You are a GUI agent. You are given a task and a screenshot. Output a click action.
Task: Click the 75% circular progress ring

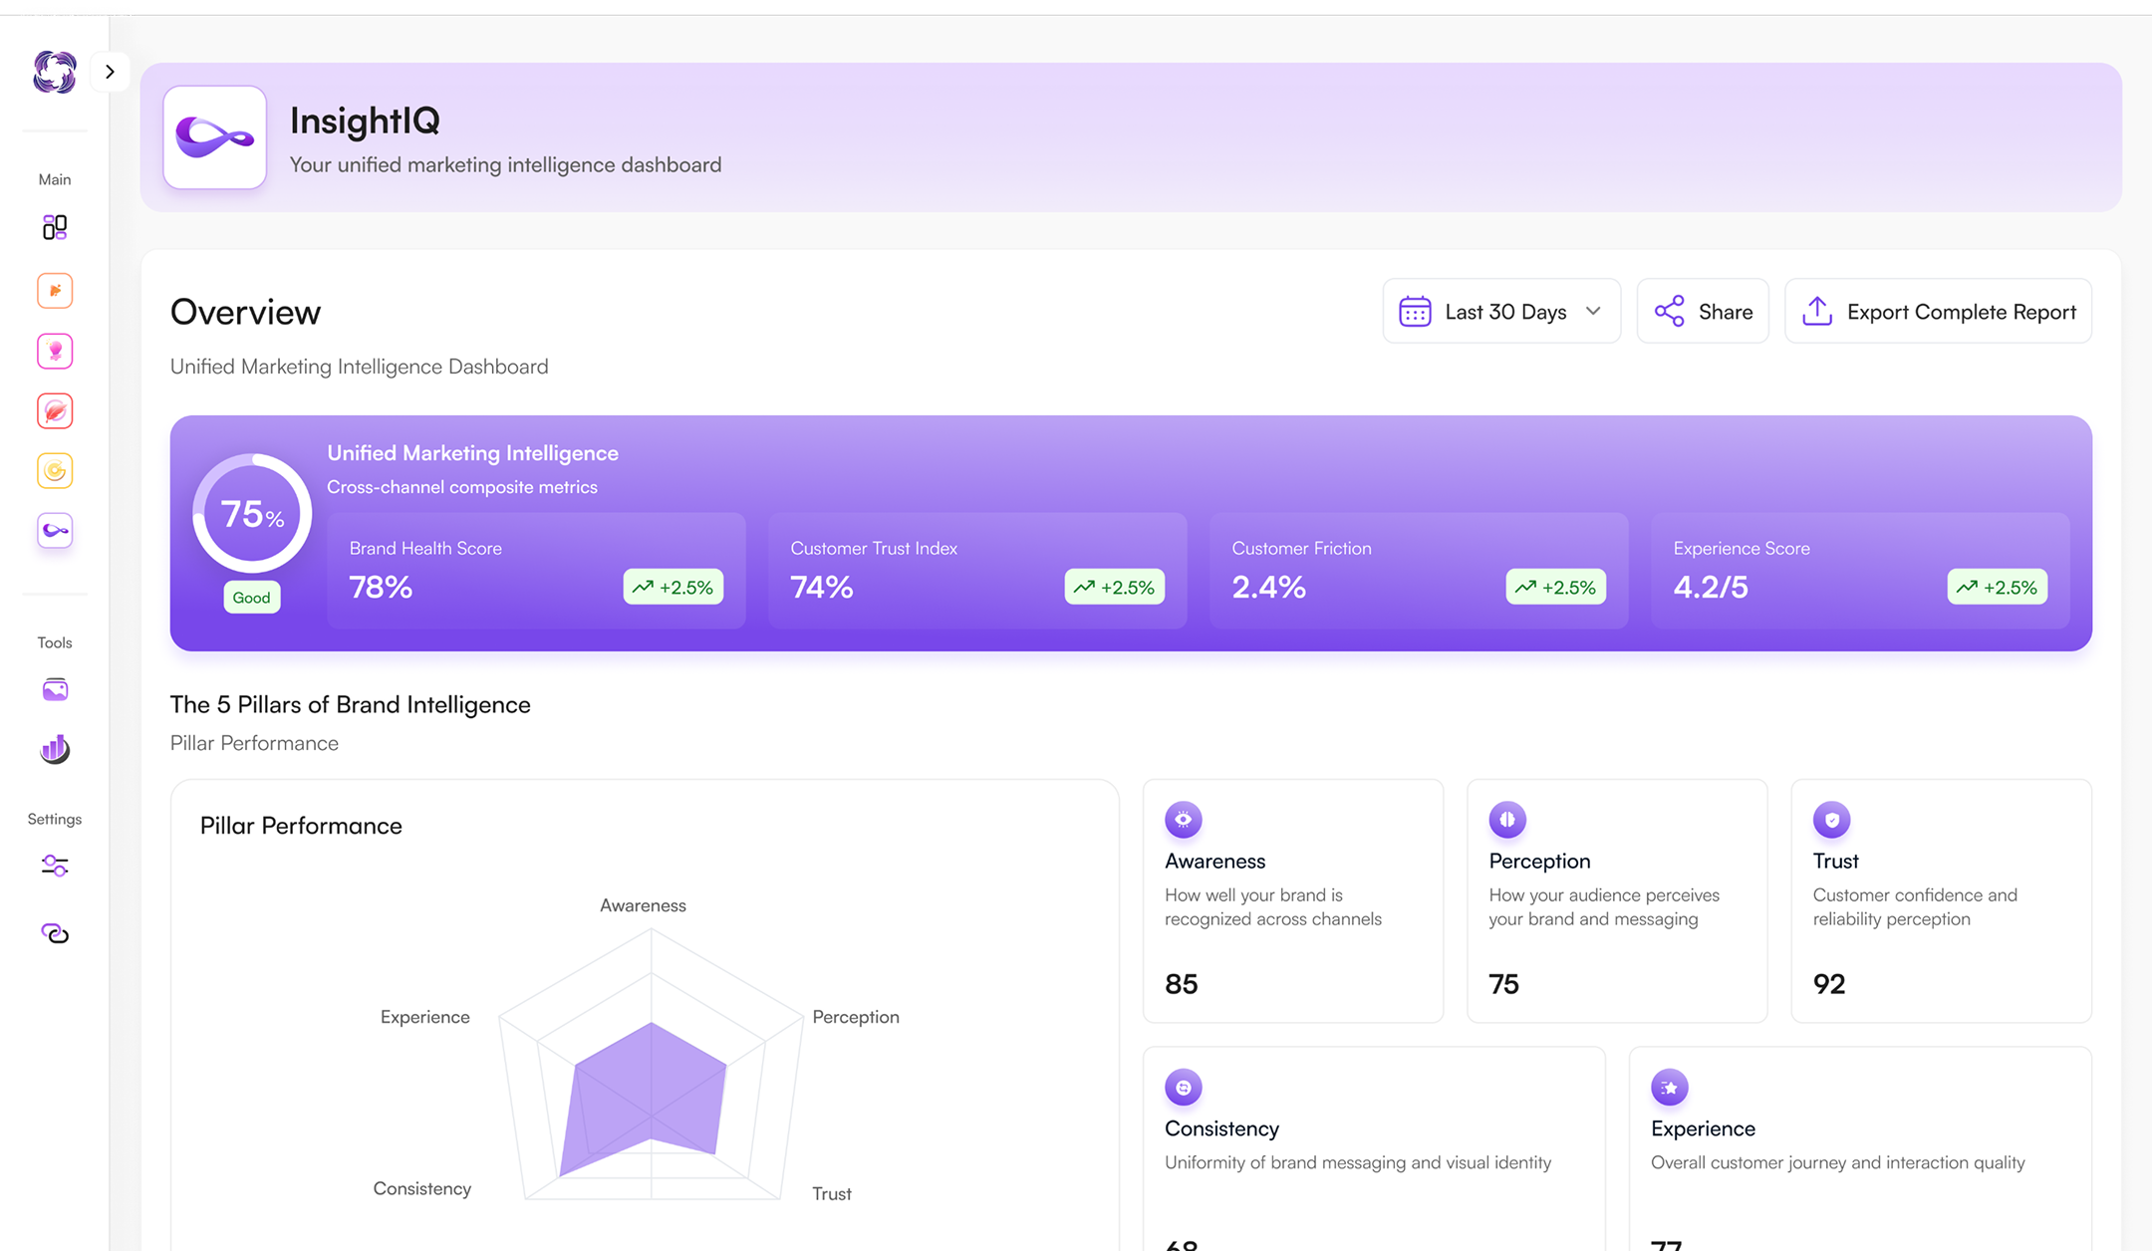click(x=250, y=513)
